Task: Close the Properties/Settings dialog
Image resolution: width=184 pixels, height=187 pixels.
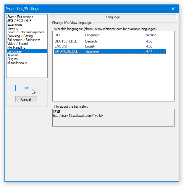Action: coord(173,9)
